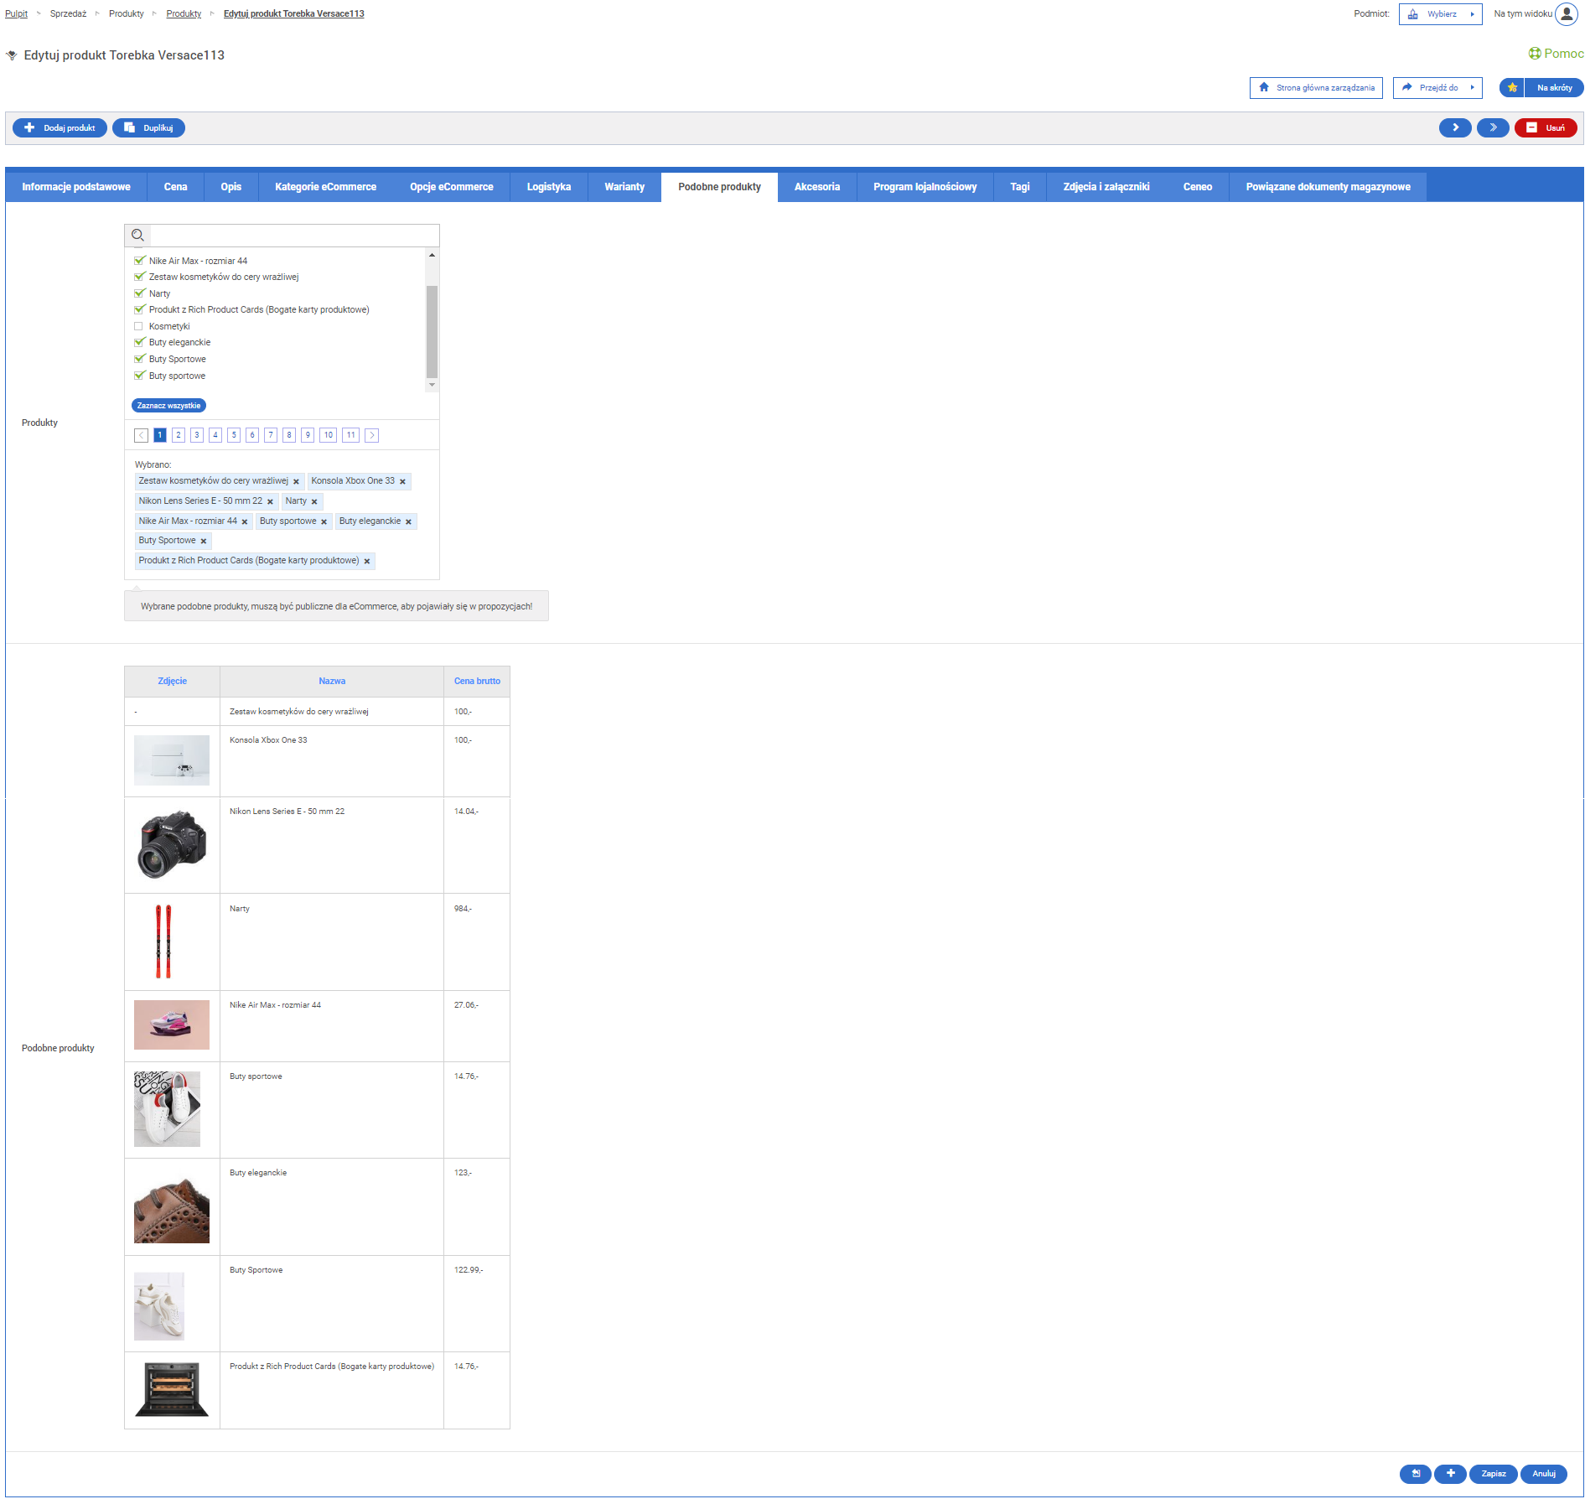The width and height of the screenshot is (1585, 1499).
Task: Open the Podmiot Wybierz dropdown
Action: click(x=1440, y=14)
